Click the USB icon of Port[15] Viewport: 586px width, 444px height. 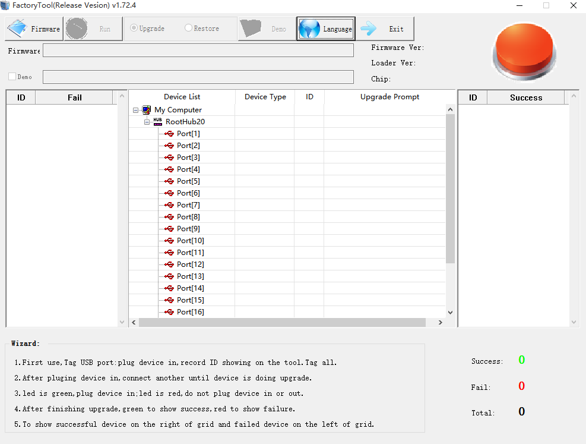pos(169,300)
